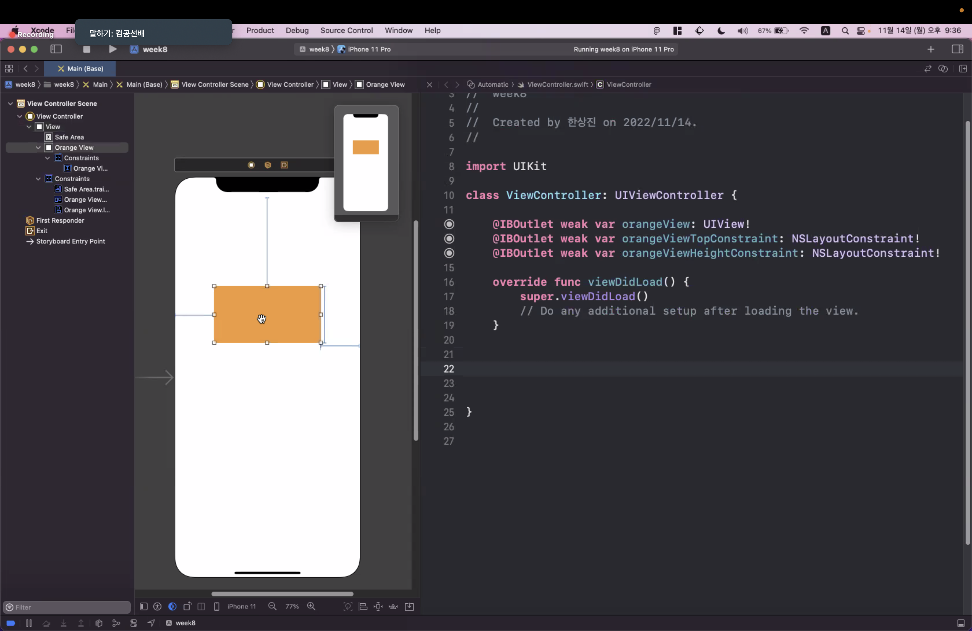This screenshot has width=972, height=631.
Task: Collapse Constraints group above Safe Area.trai...
Action: (x=38, y=179)
